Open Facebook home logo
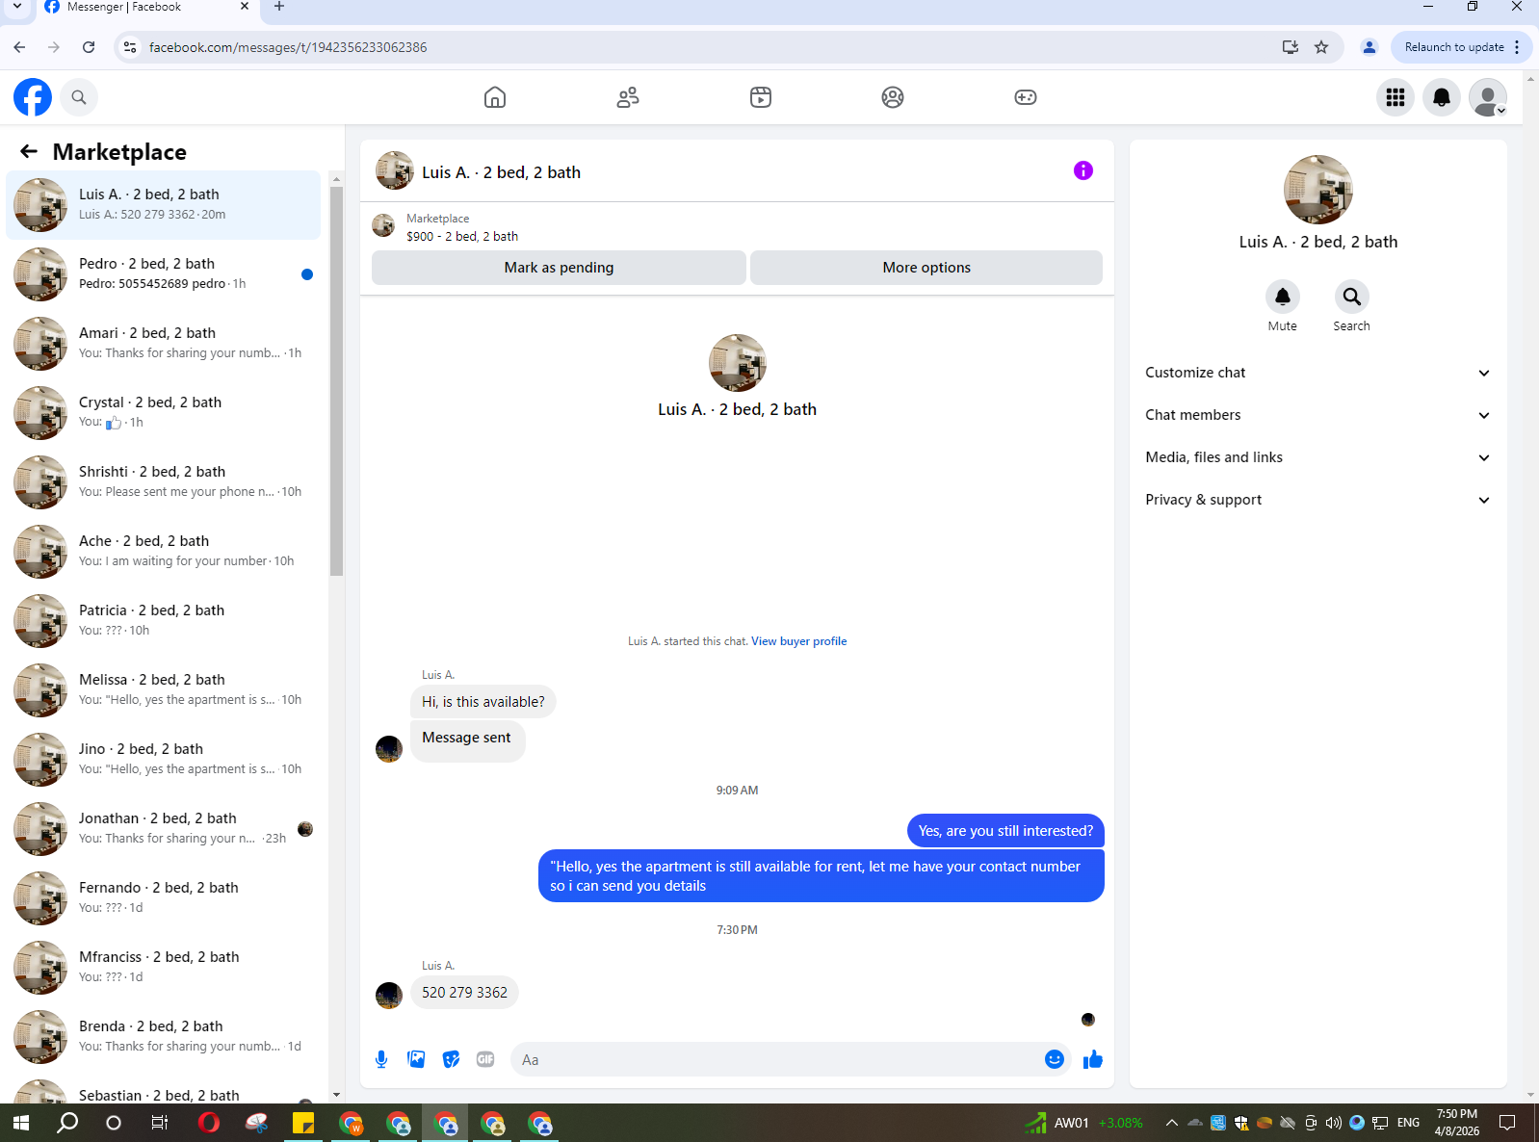Viewport: 1539px width, 1142px height. pyautogui.click(x=33, y=97)
